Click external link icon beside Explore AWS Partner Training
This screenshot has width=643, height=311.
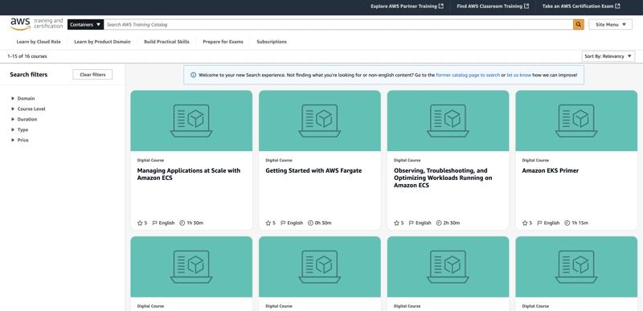click(x=440, y=6)
